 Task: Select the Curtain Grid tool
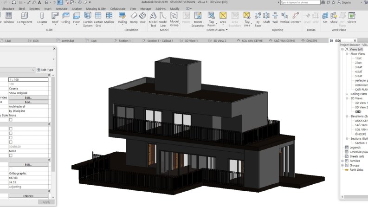pyautogui.click(x=98, y=19)
